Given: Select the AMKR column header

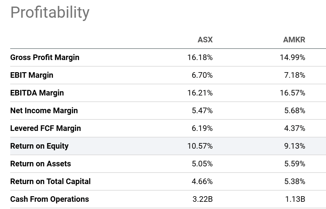Looking at the screenshot, I should point(294,40).
